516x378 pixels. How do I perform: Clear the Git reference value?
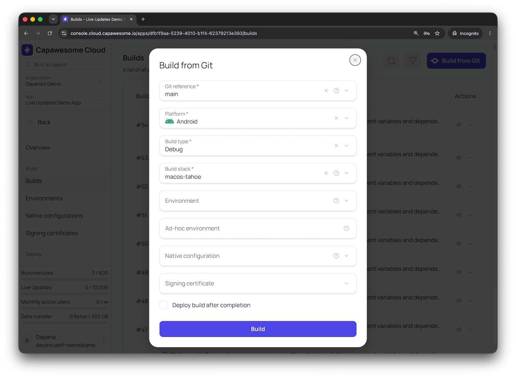pyautogui.click(x=326, y=91)
